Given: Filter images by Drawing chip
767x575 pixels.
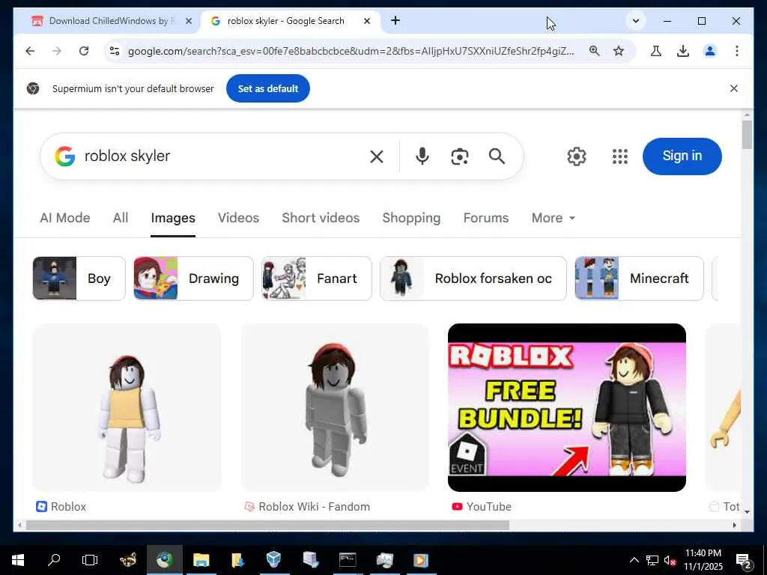Looking at the screenshot, I should pyautogui.click(x=193, y=279).
